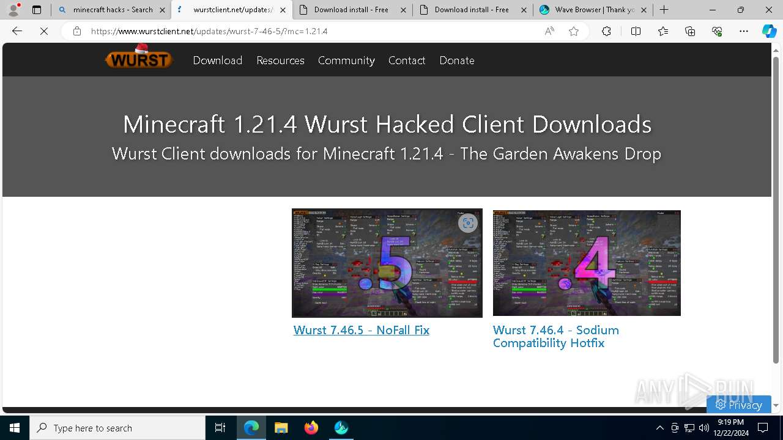Image resolution: width=783 pixels, height=440 pixels.
Task: Open Wurst 7.46.4 Sodium Compatibility Hotfix link
Action: coord(556,337)
